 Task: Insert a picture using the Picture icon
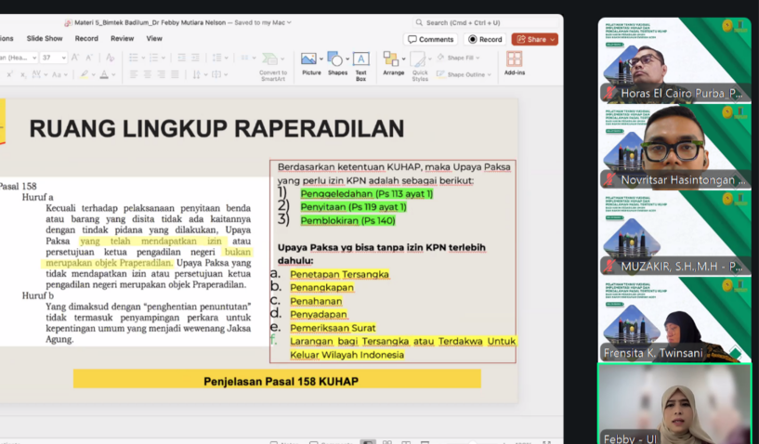310,63
